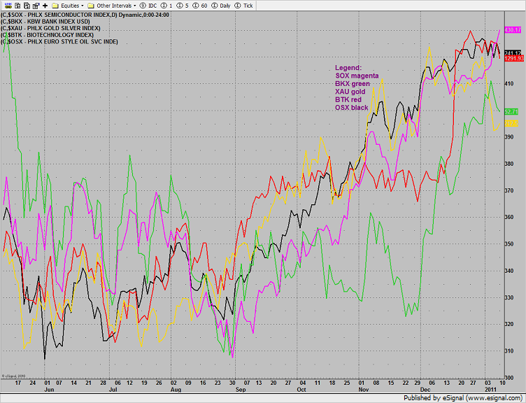Image resolution: width=526 pixels, height=403 pixels.
Task: Switch to the 5 minute interval
Action: point(182,6)
